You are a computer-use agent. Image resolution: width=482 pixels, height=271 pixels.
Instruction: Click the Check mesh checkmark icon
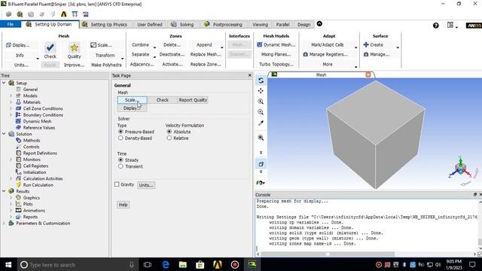(x=50, y=47)
